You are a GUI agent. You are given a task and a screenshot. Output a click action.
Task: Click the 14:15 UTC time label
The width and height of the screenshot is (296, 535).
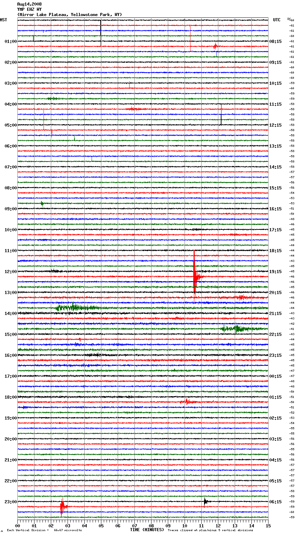pyautogui.click(x=275, y=167)
